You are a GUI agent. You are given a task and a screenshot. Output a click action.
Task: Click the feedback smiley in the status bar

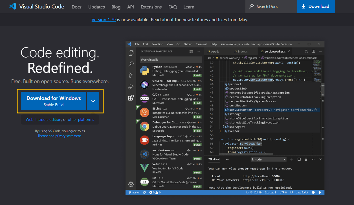[x=313, y=192]
